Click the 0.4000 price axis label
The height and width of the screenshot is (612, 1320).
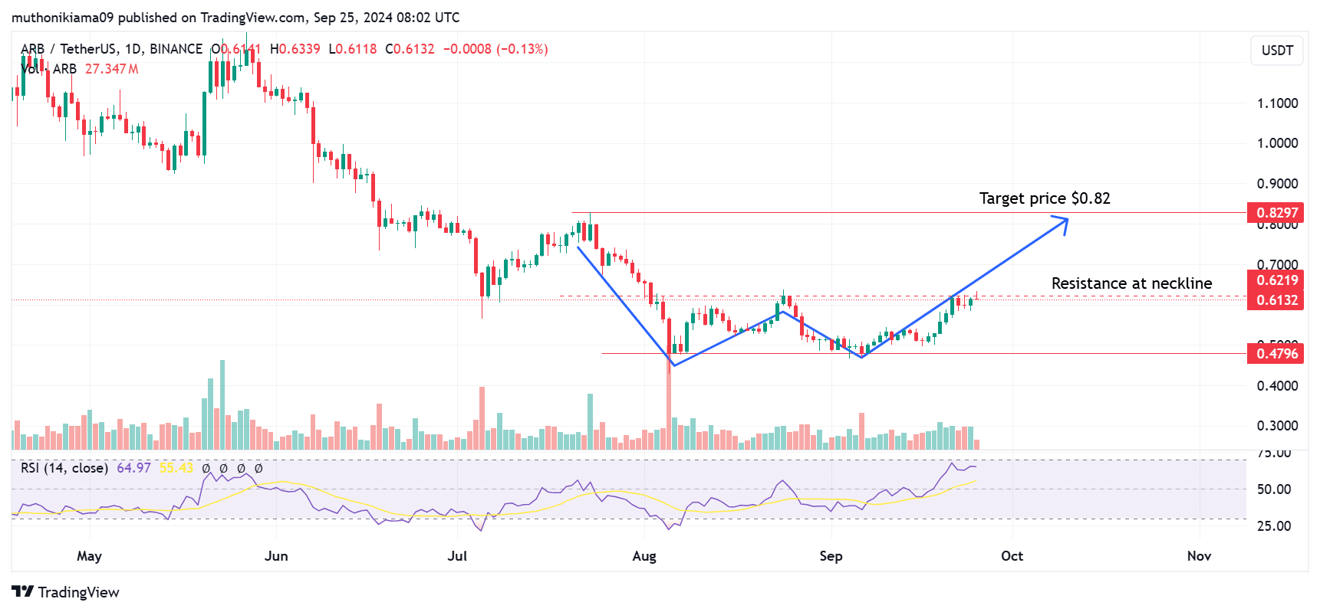pos(1277,386)
